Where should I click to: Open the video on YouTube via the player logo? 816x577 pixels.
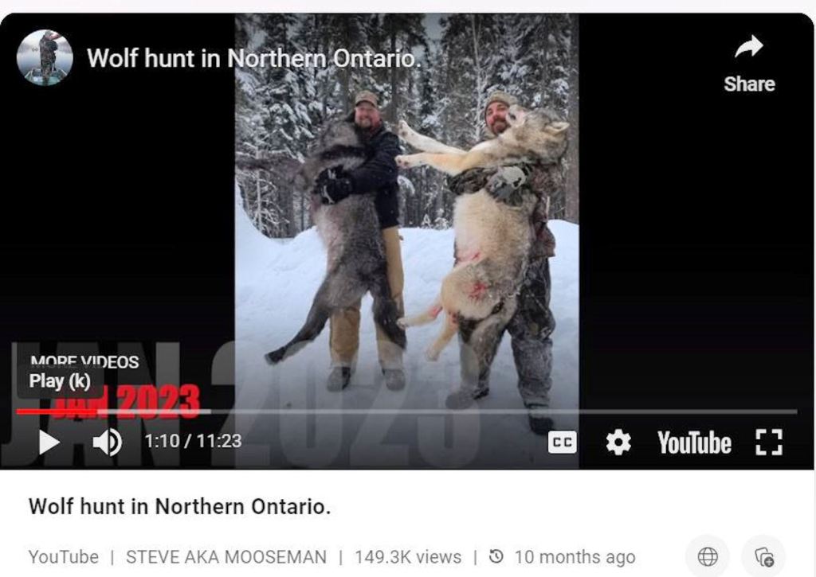tap(694, 442)
